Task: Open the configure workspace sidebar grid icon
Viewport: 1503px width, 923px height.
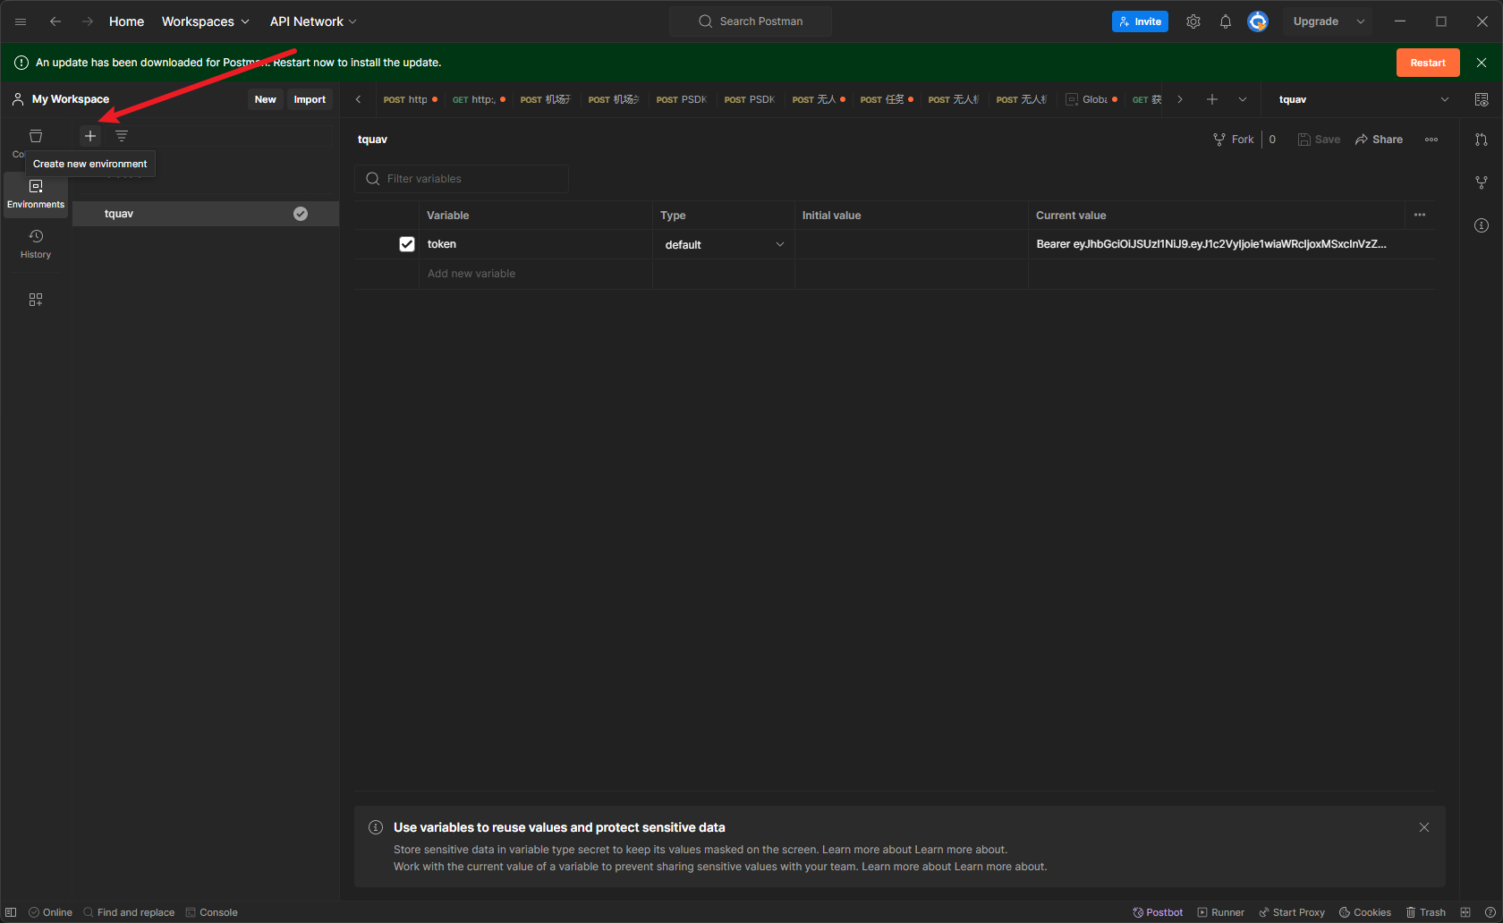Action: click(x=36, y=300)
